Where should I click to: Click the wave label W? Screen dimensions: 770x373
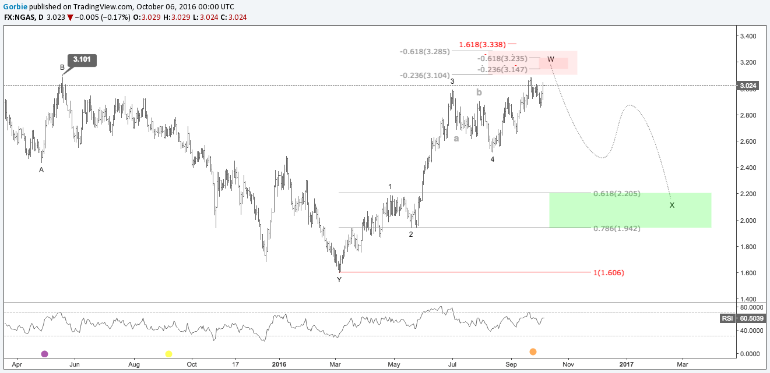click(551, 60)
